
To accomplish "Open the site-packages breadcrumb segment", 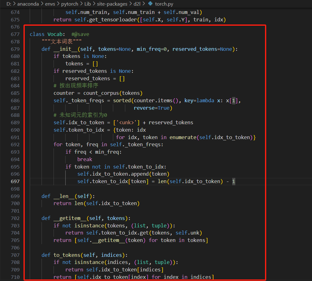I will 112,4.
